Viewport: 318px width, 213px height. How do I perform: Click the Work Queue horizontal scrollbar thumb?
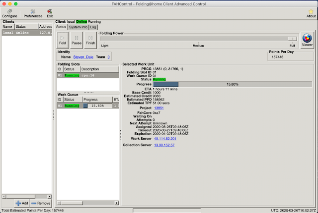point(72,203)
